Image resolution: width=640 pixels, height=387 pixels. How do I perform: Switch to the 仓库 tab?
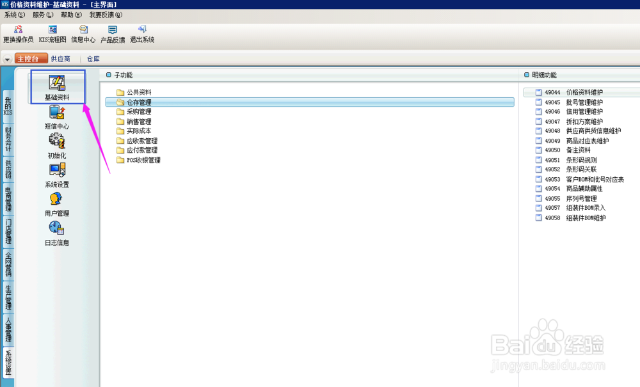[93, 59]
